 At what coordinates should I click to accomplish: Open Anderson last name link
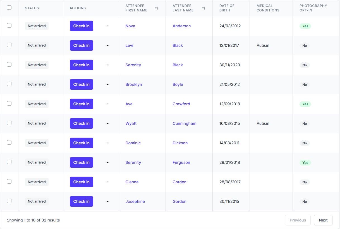pyautogui.click(x=182, y=26)
